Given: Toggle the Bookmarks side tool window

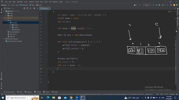Looking at the screenshot, I should (x=1, y=76).
